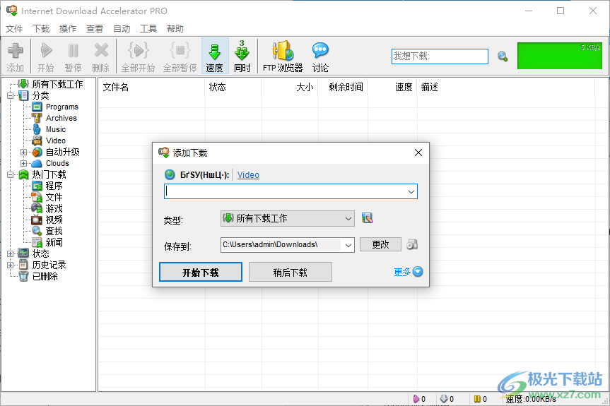Open the 文件 menu
This screenshot has width=610, height=406.
(14, 29)
